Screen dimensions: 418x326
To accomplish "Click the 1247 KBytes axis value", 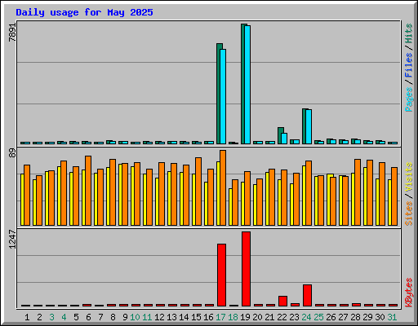I will pyautogui.click(x=12, y=240).
